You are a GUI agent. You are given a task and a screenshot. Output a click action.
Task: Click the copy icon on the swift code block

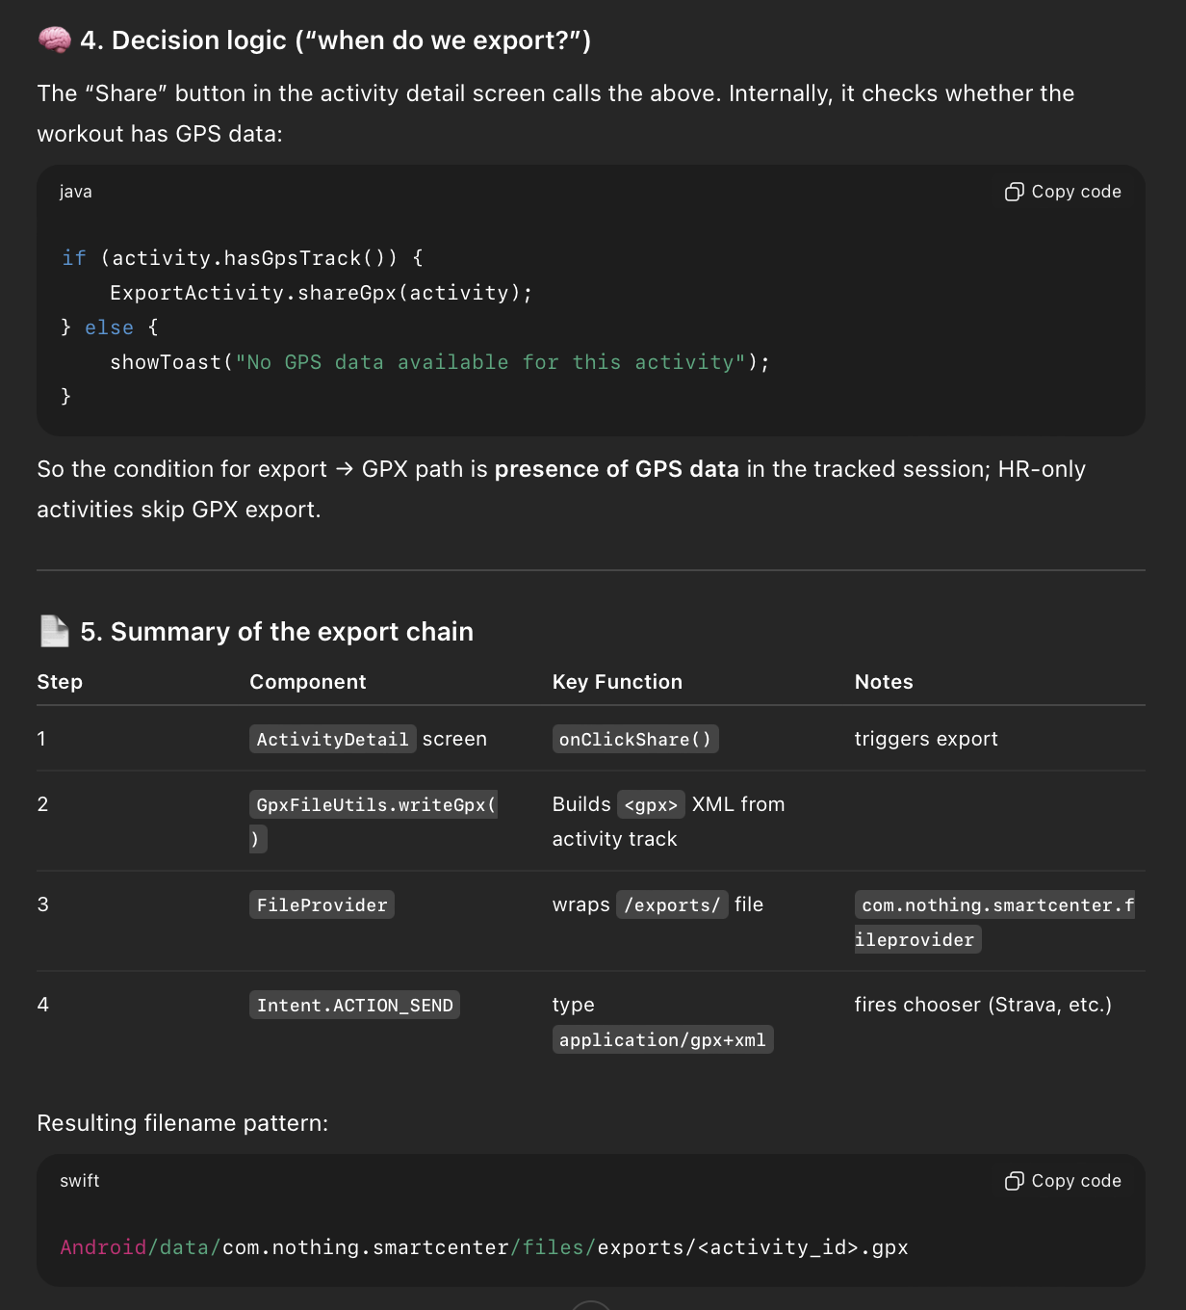click(1014, 1181)
